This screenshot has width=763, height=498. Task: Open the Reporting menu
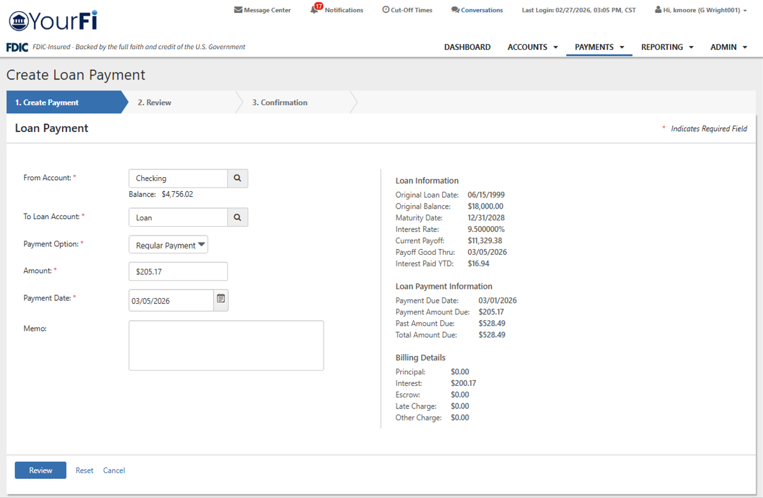point(667,47)
